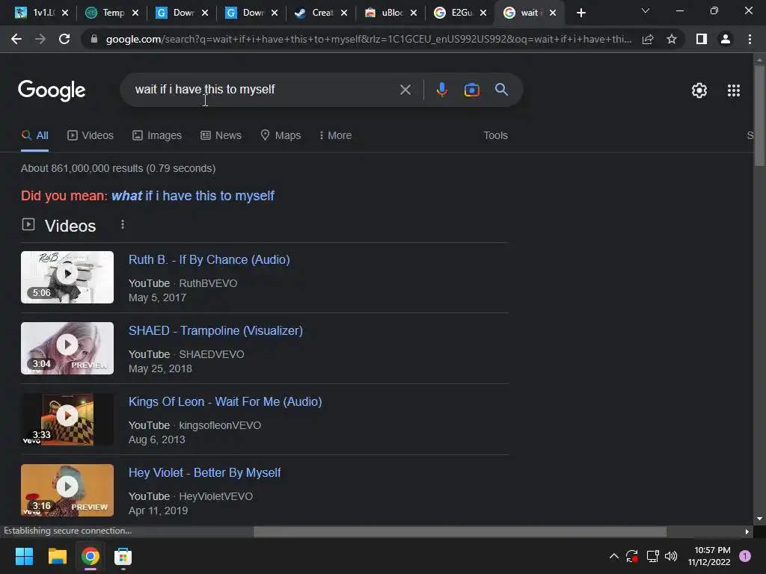The image size is (766, 574).
Task: Clear the search box with the X
Action: pos(405,90)
